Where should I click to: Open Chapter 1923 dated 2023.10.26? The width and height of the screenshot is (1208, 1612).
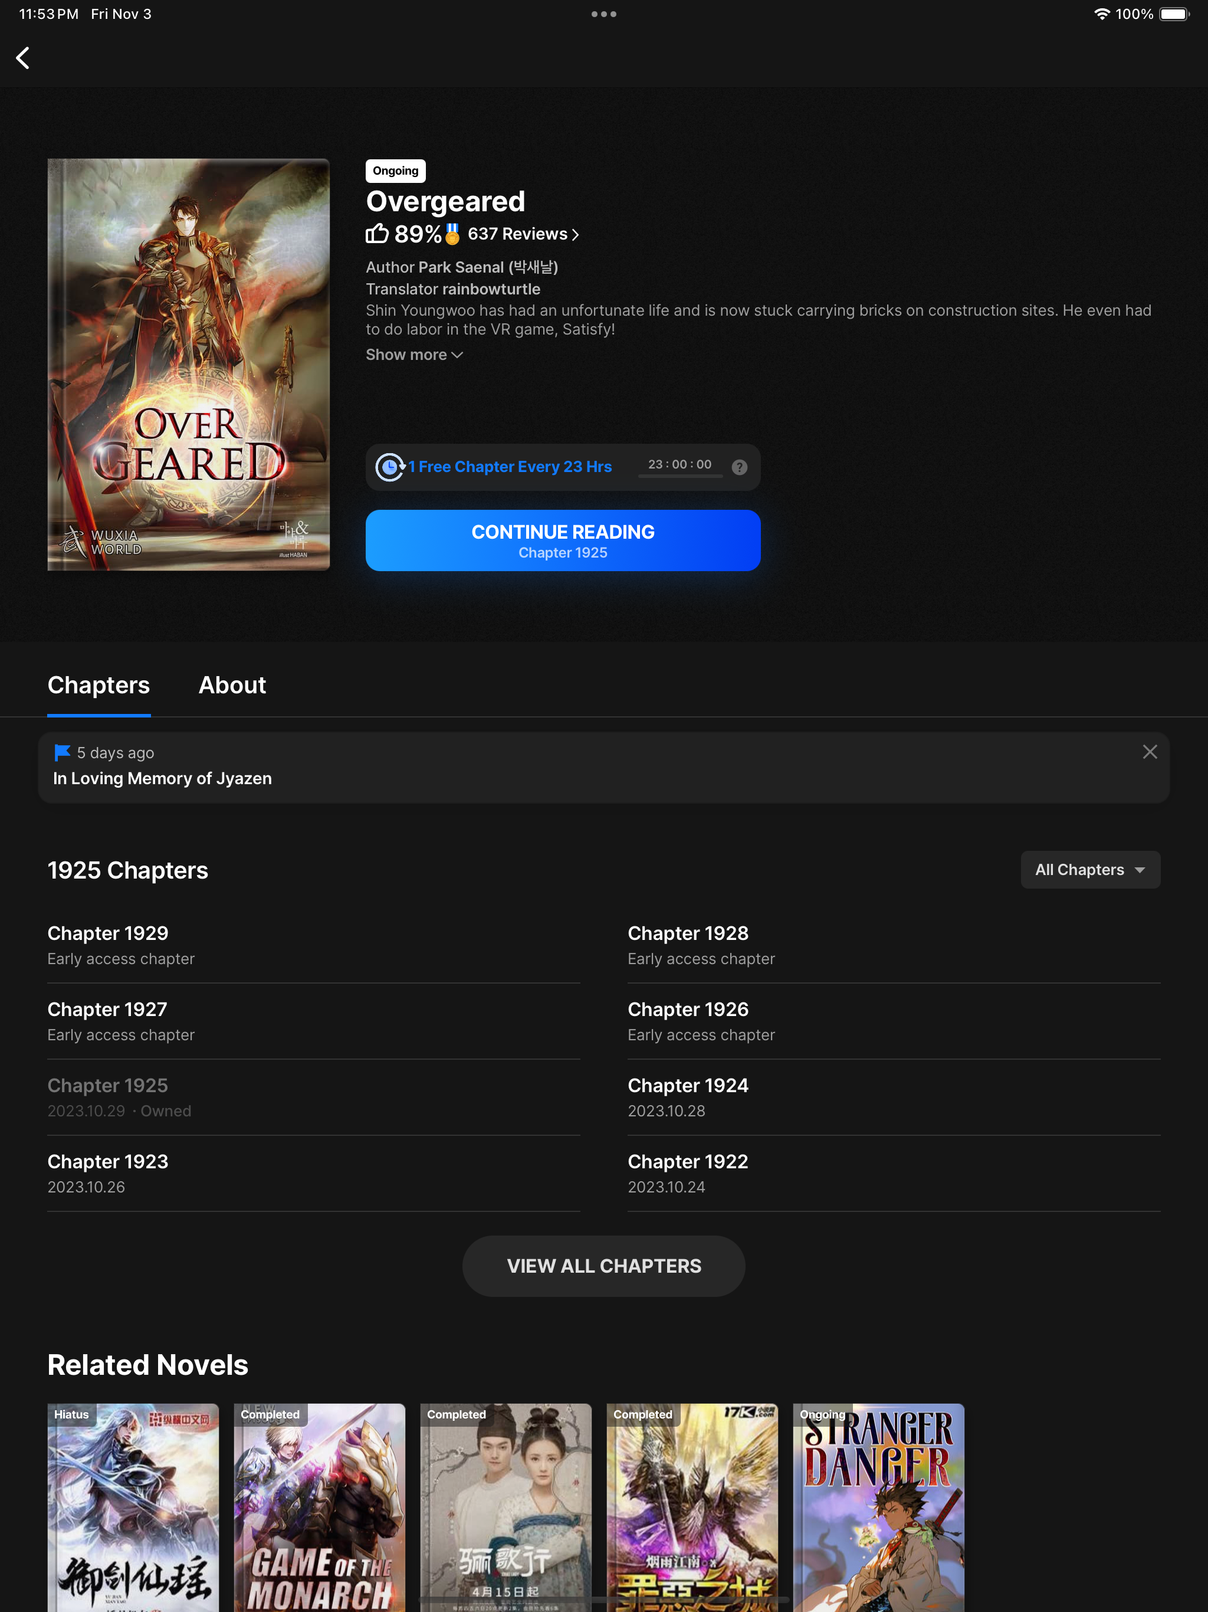[x=313, y=1173]
